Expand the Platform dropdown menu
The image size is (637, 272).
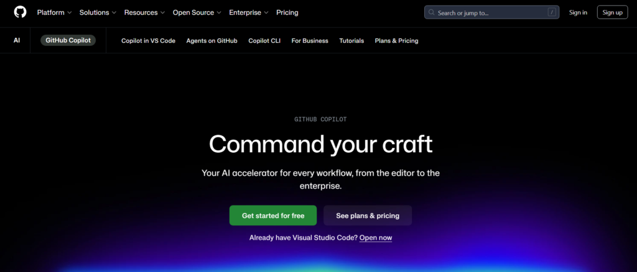[x=55, y=12]
